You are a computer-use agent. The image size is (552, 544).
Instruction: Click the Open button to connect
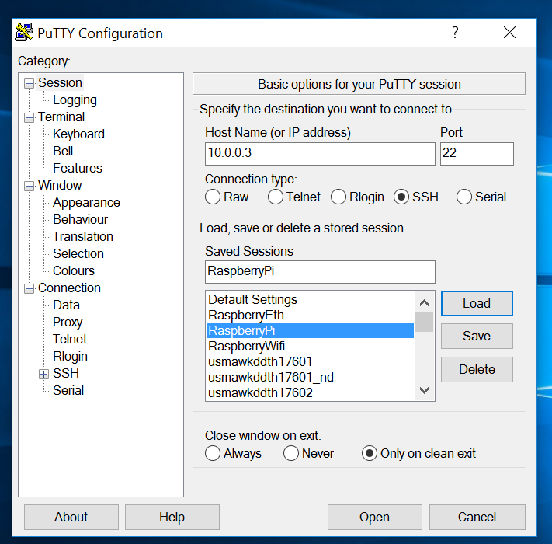(x=374, y=517)
